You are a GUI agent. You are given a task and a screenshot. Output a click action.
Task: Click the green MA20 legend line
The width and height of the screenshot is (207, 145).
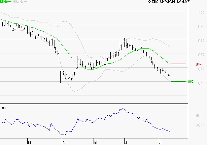click(10, 2)
